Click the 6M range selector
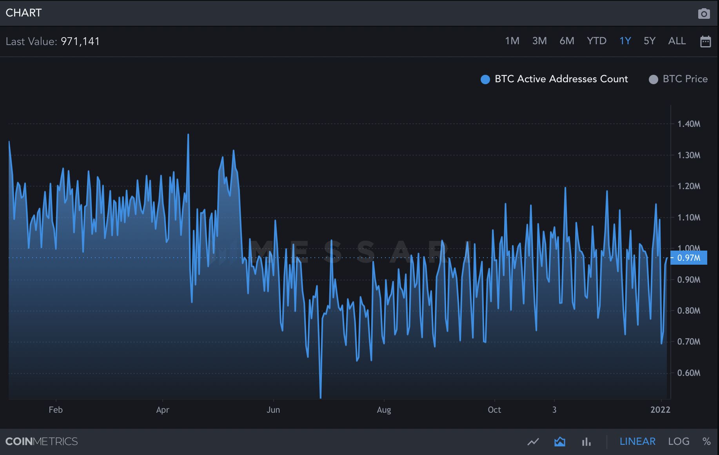The height and width of the screenshot is (455, 719). (567, 41)
